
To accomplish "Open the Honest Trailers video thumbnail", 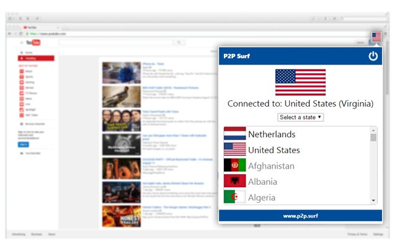I will 122,216.
